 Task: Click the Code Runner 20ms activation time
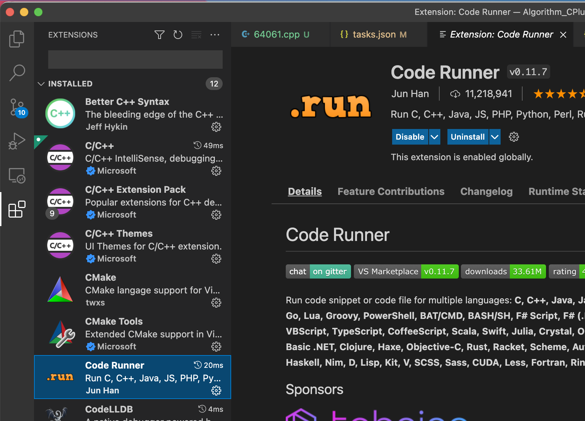(208, 365)
